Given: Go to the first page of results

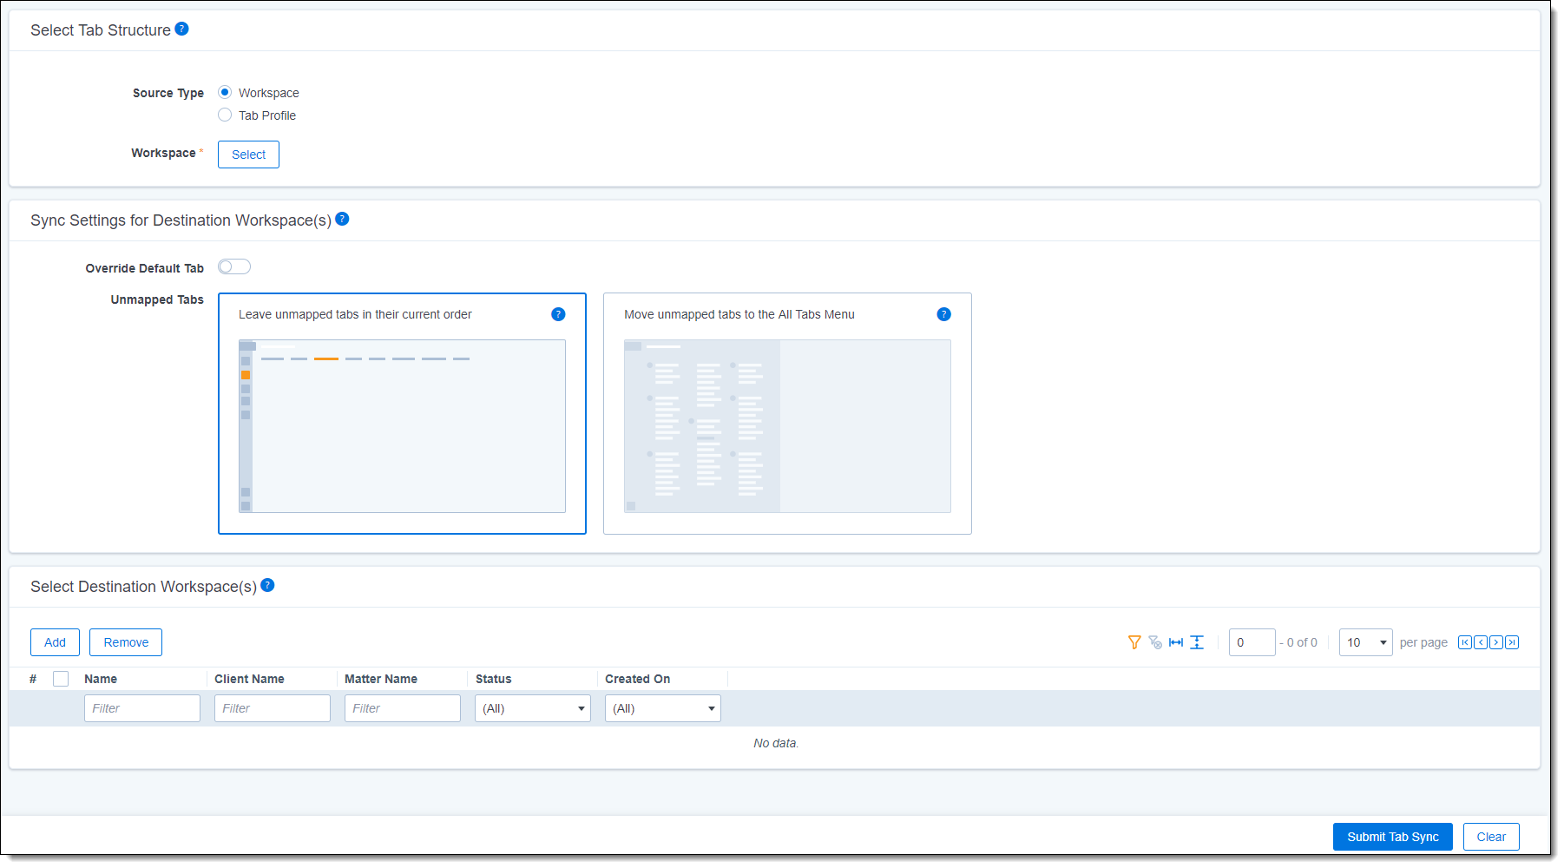Looking at the screenshot, I should point(1465,642).
